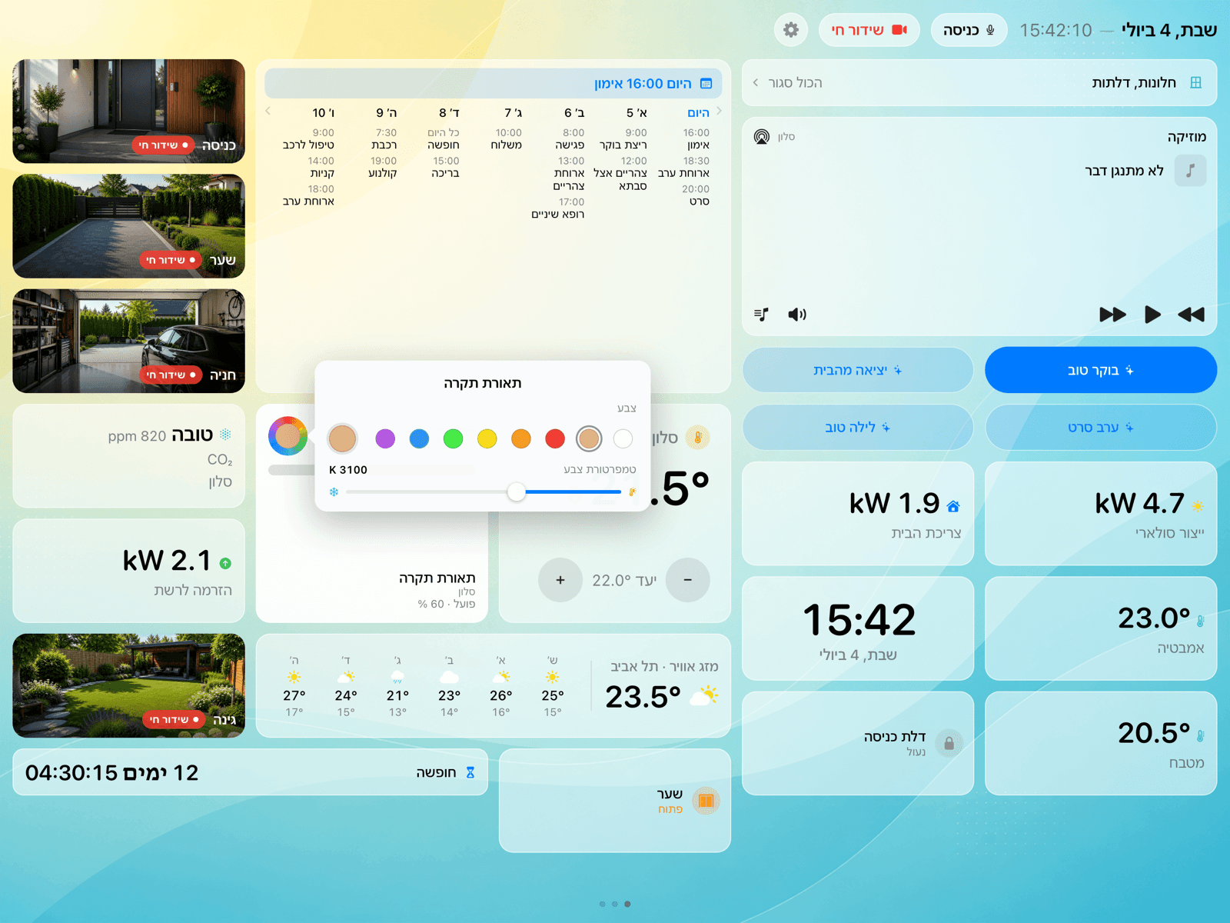
Task: Expand the 'חלונות, דלתות' status row
Action: point(979,82)
